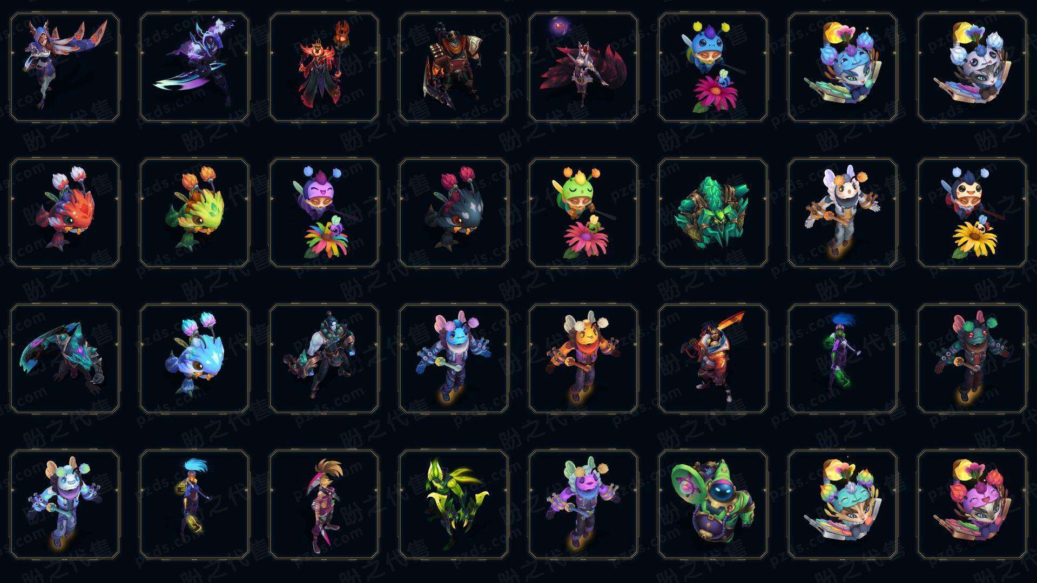Choose the blue-haired neon green ninja skin

click(x=843, y=358)
